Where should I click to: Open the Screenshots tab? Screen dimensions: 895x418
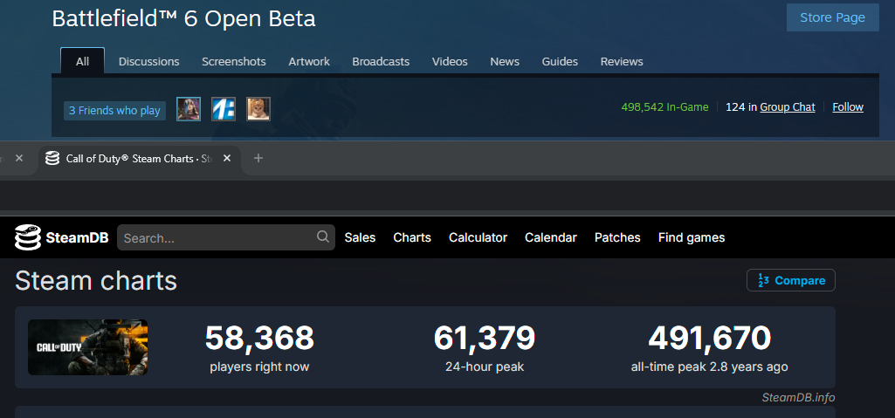pyautogui.click(x=233, y=62)
